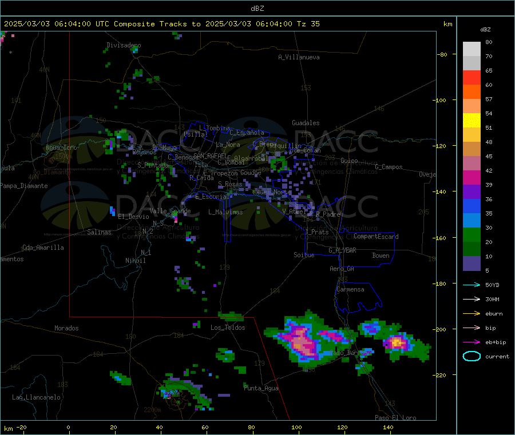Click the C_Campos map label
Image resolution: width=515 pixels, height=435 pixels.
(389, 167)
